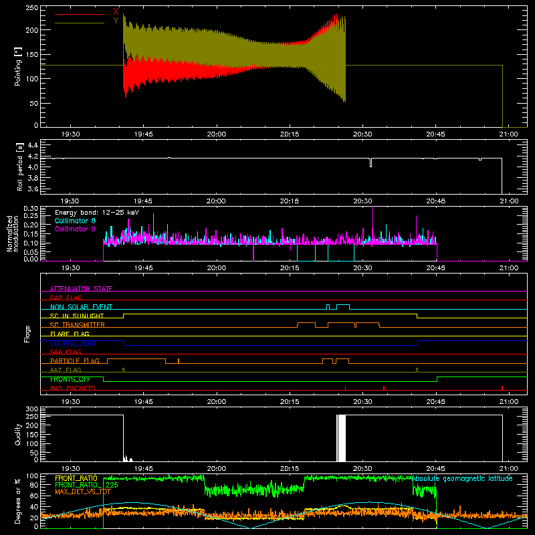Click the AAZ_FLAG label
This screenshot has height=535, width=535.
coord(66,370)
